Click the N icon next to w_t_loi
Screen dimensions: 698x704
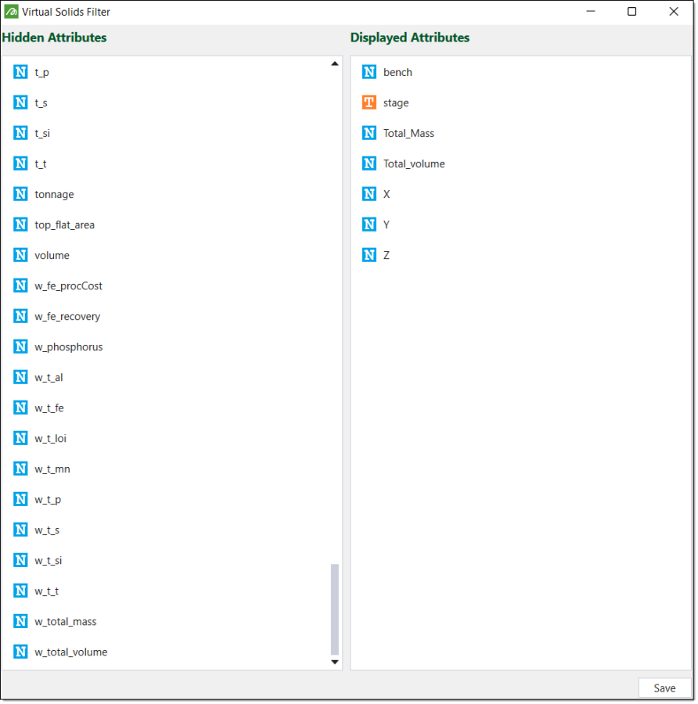(20, 438)
